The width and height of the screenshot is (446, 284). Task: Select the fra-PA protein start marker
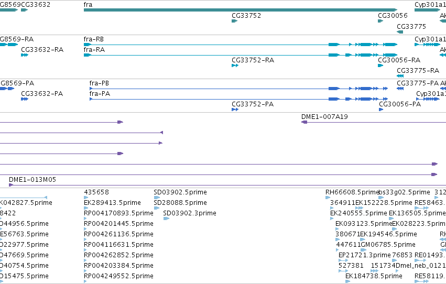[x=91, y=99]
